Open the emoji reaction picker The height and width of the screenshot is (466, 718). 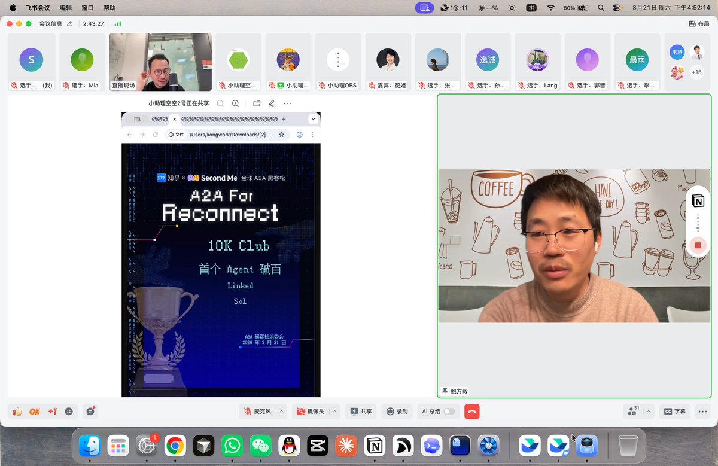click(69, 412)
